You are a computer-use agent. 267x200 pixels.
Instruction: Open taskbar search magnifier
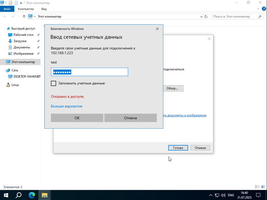click(18, 195)
